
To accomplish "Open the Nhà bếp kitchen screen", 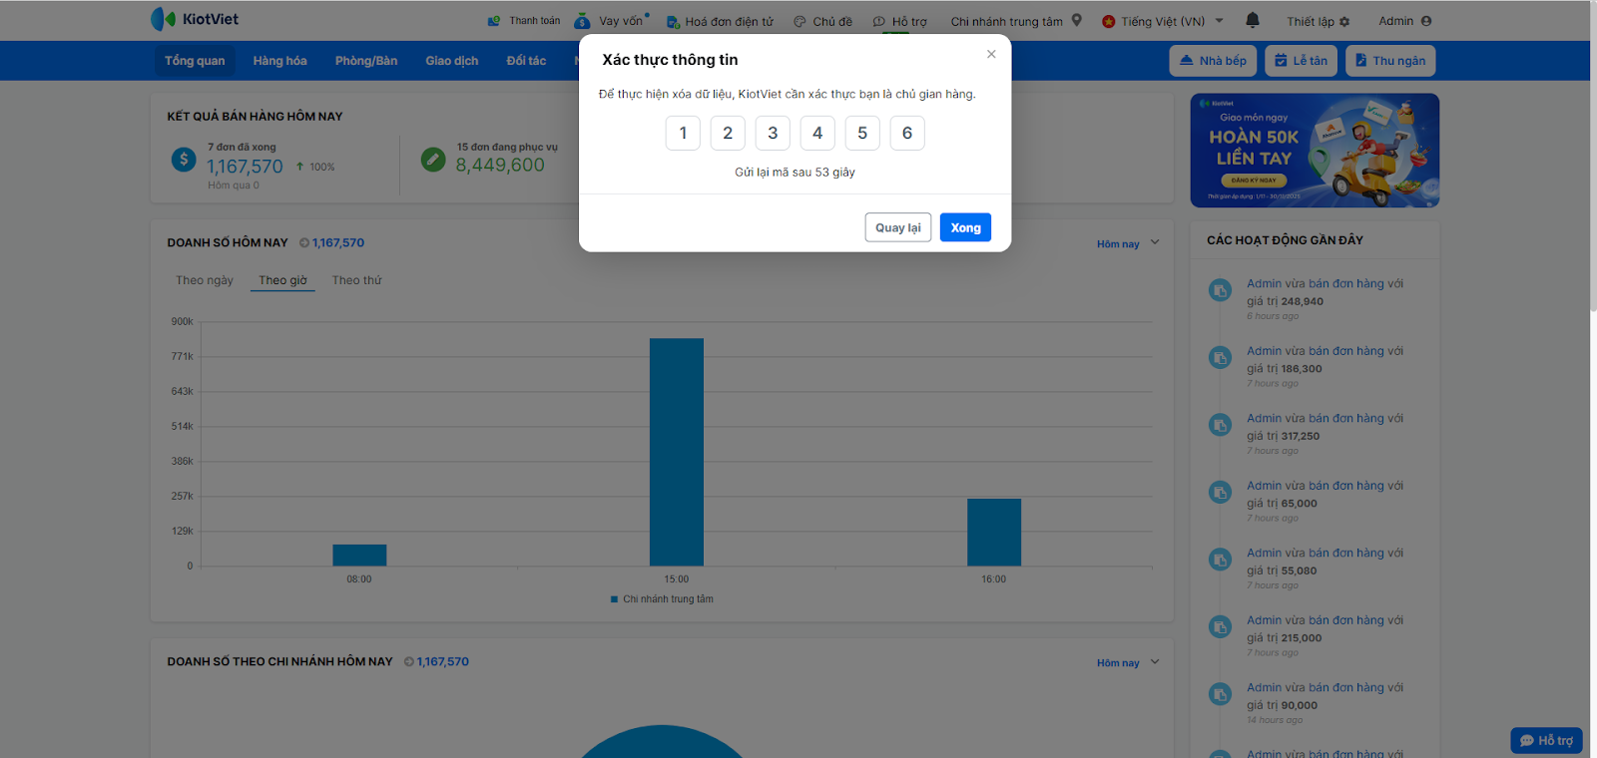I will click(x=1213, y=61).
